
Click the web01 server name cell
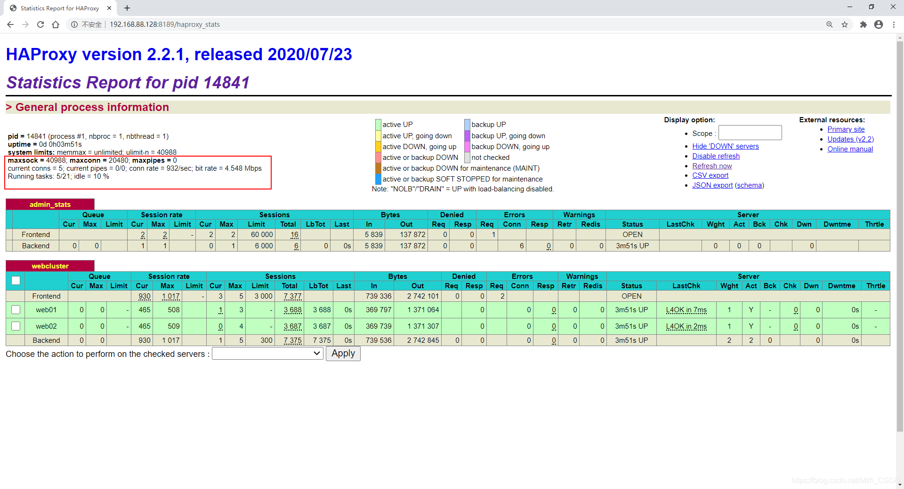[46, 310]
